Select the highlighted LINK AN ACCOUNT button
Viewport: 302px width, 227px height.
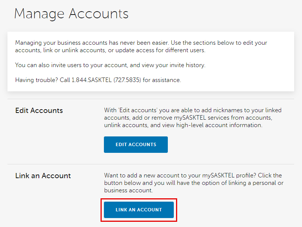(x=139, y=209)
